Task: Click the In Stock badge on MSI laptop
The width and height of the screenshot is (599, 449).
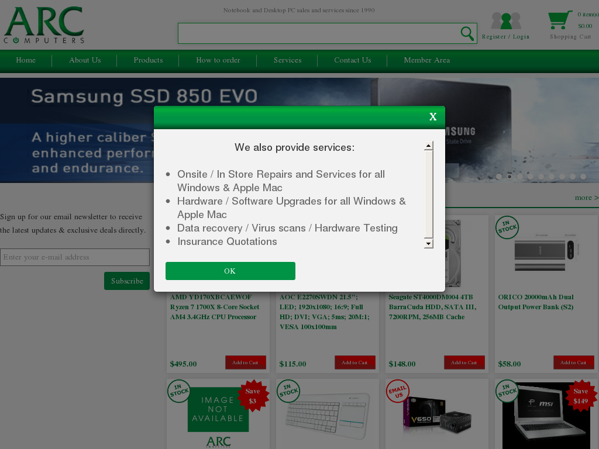Action: tap(507, 391)
